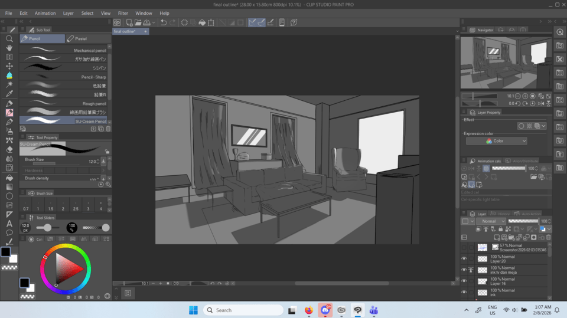Create a new layer folder
The height and width of the screenshot is (318, 567).
tap(511, 237)
